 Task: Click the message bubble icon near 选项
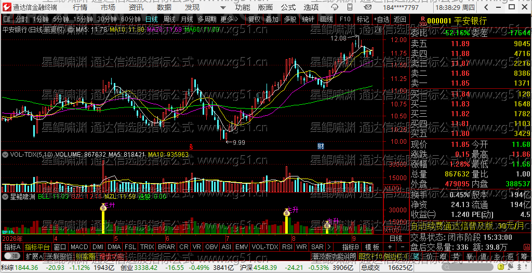pyautogui.click(x=335, y=7)
